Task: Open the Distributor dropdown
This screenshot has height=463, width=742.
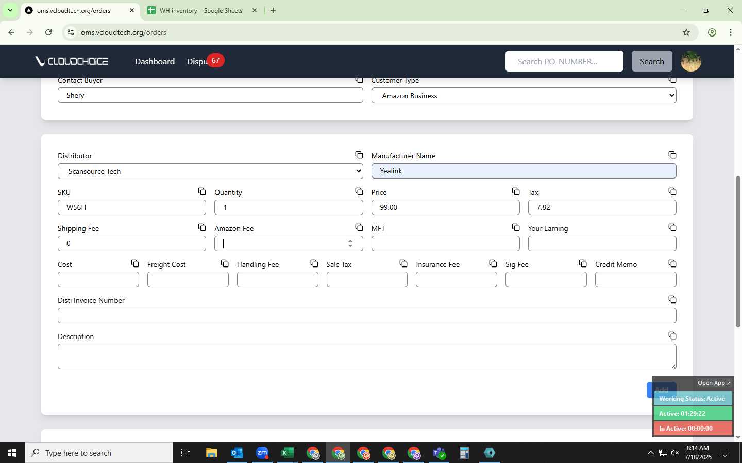Action: [x=210, y=171]
